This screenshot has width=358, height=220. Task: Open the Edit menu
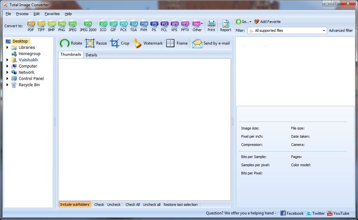pos(36,14)
